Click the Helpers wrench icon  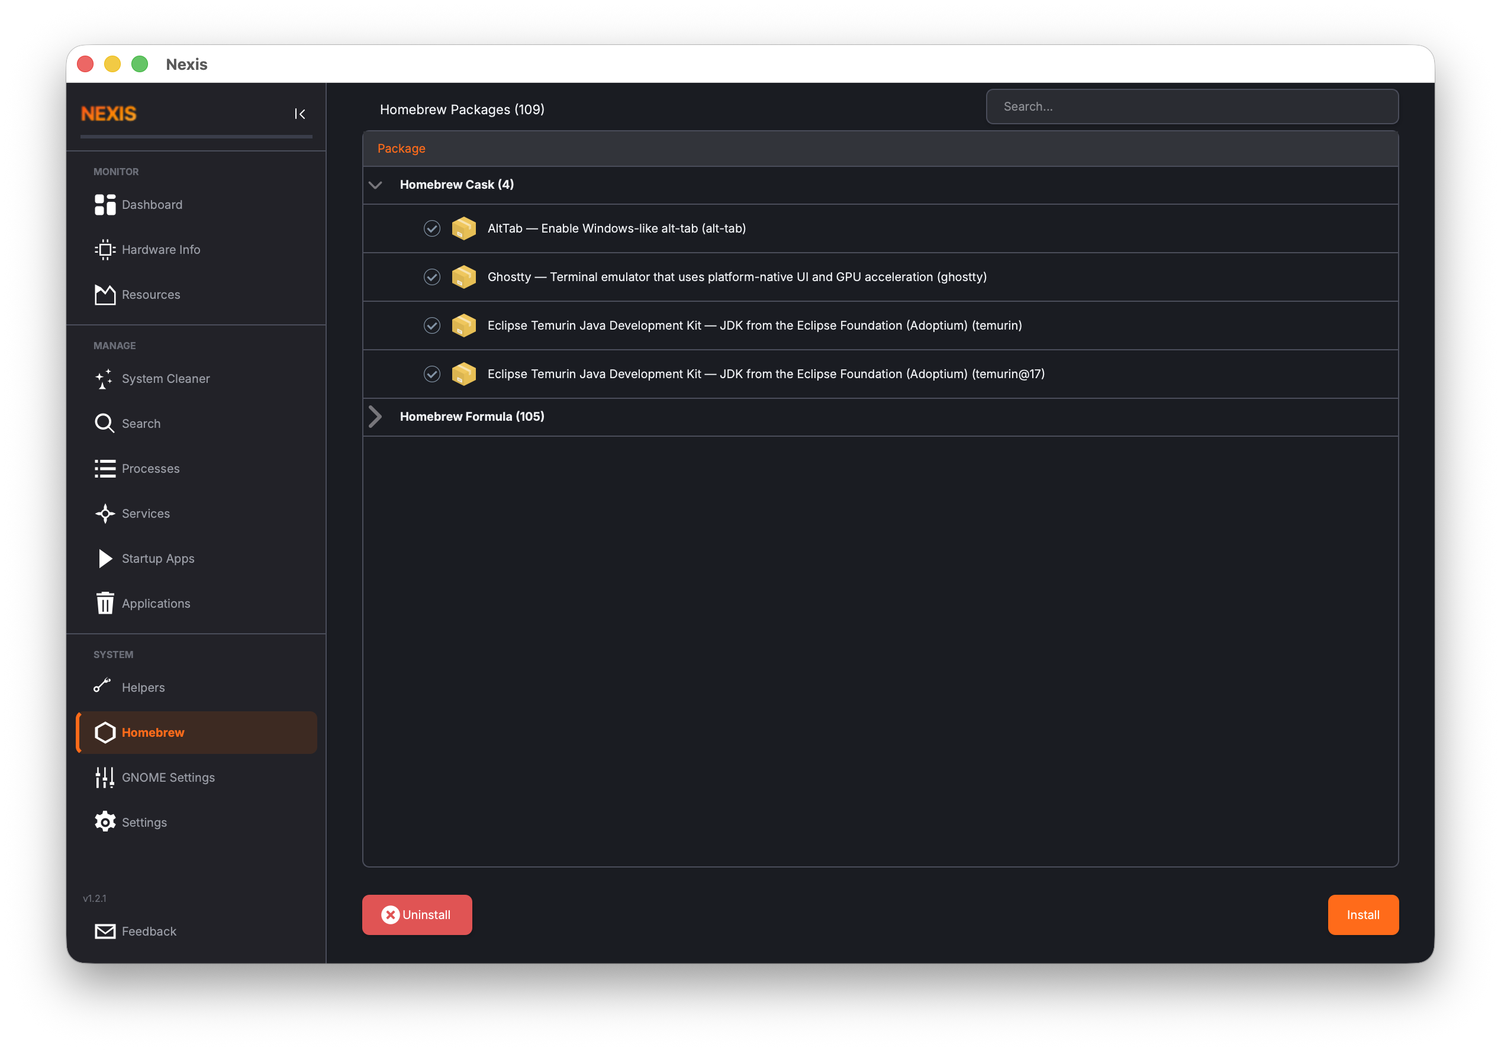click(104, 686)
